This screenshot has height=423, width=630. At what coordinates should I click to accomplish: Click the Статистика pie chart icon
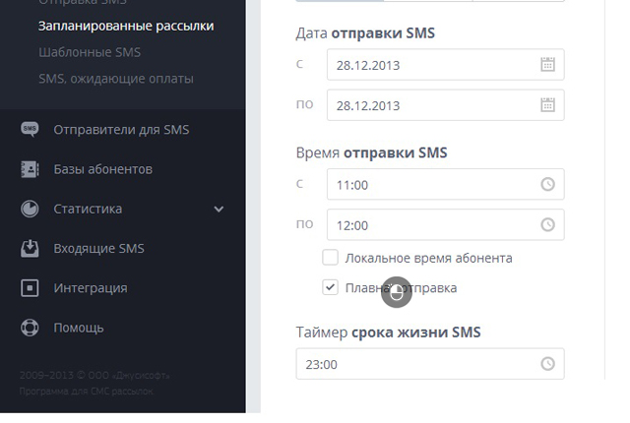pyautogui.click(x=30, y=209)
